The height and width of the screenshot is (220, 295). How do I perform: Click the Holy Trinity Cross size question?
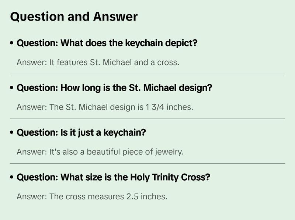[114, 177]
